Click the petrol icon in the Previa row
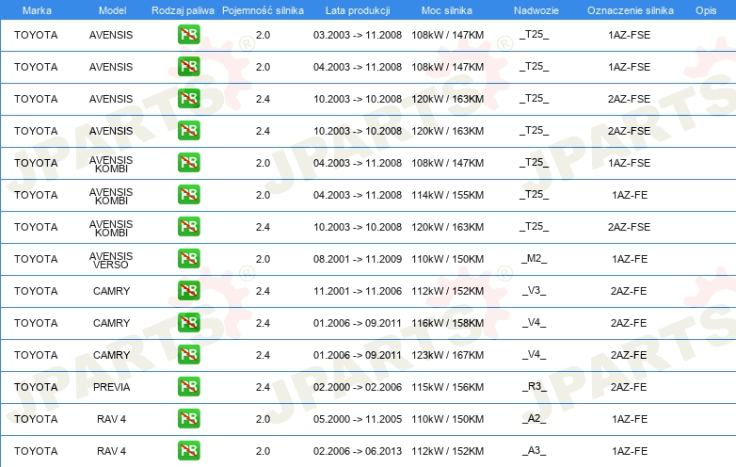736x467 pixels. click(188, 387)
